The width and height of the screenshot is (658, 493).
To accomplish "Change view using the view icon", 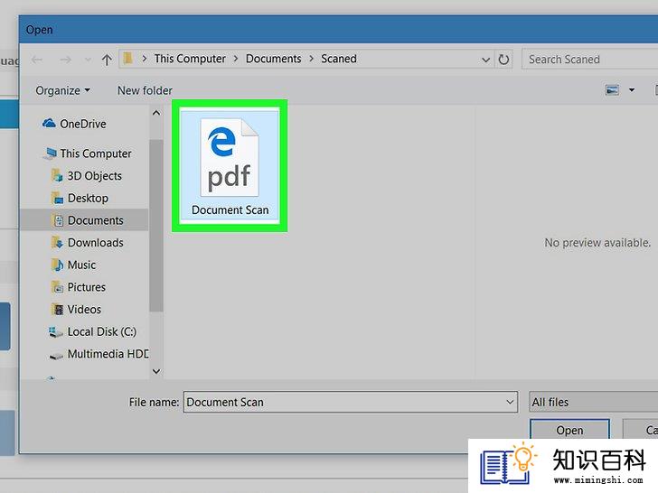I will tap(612, 90).
